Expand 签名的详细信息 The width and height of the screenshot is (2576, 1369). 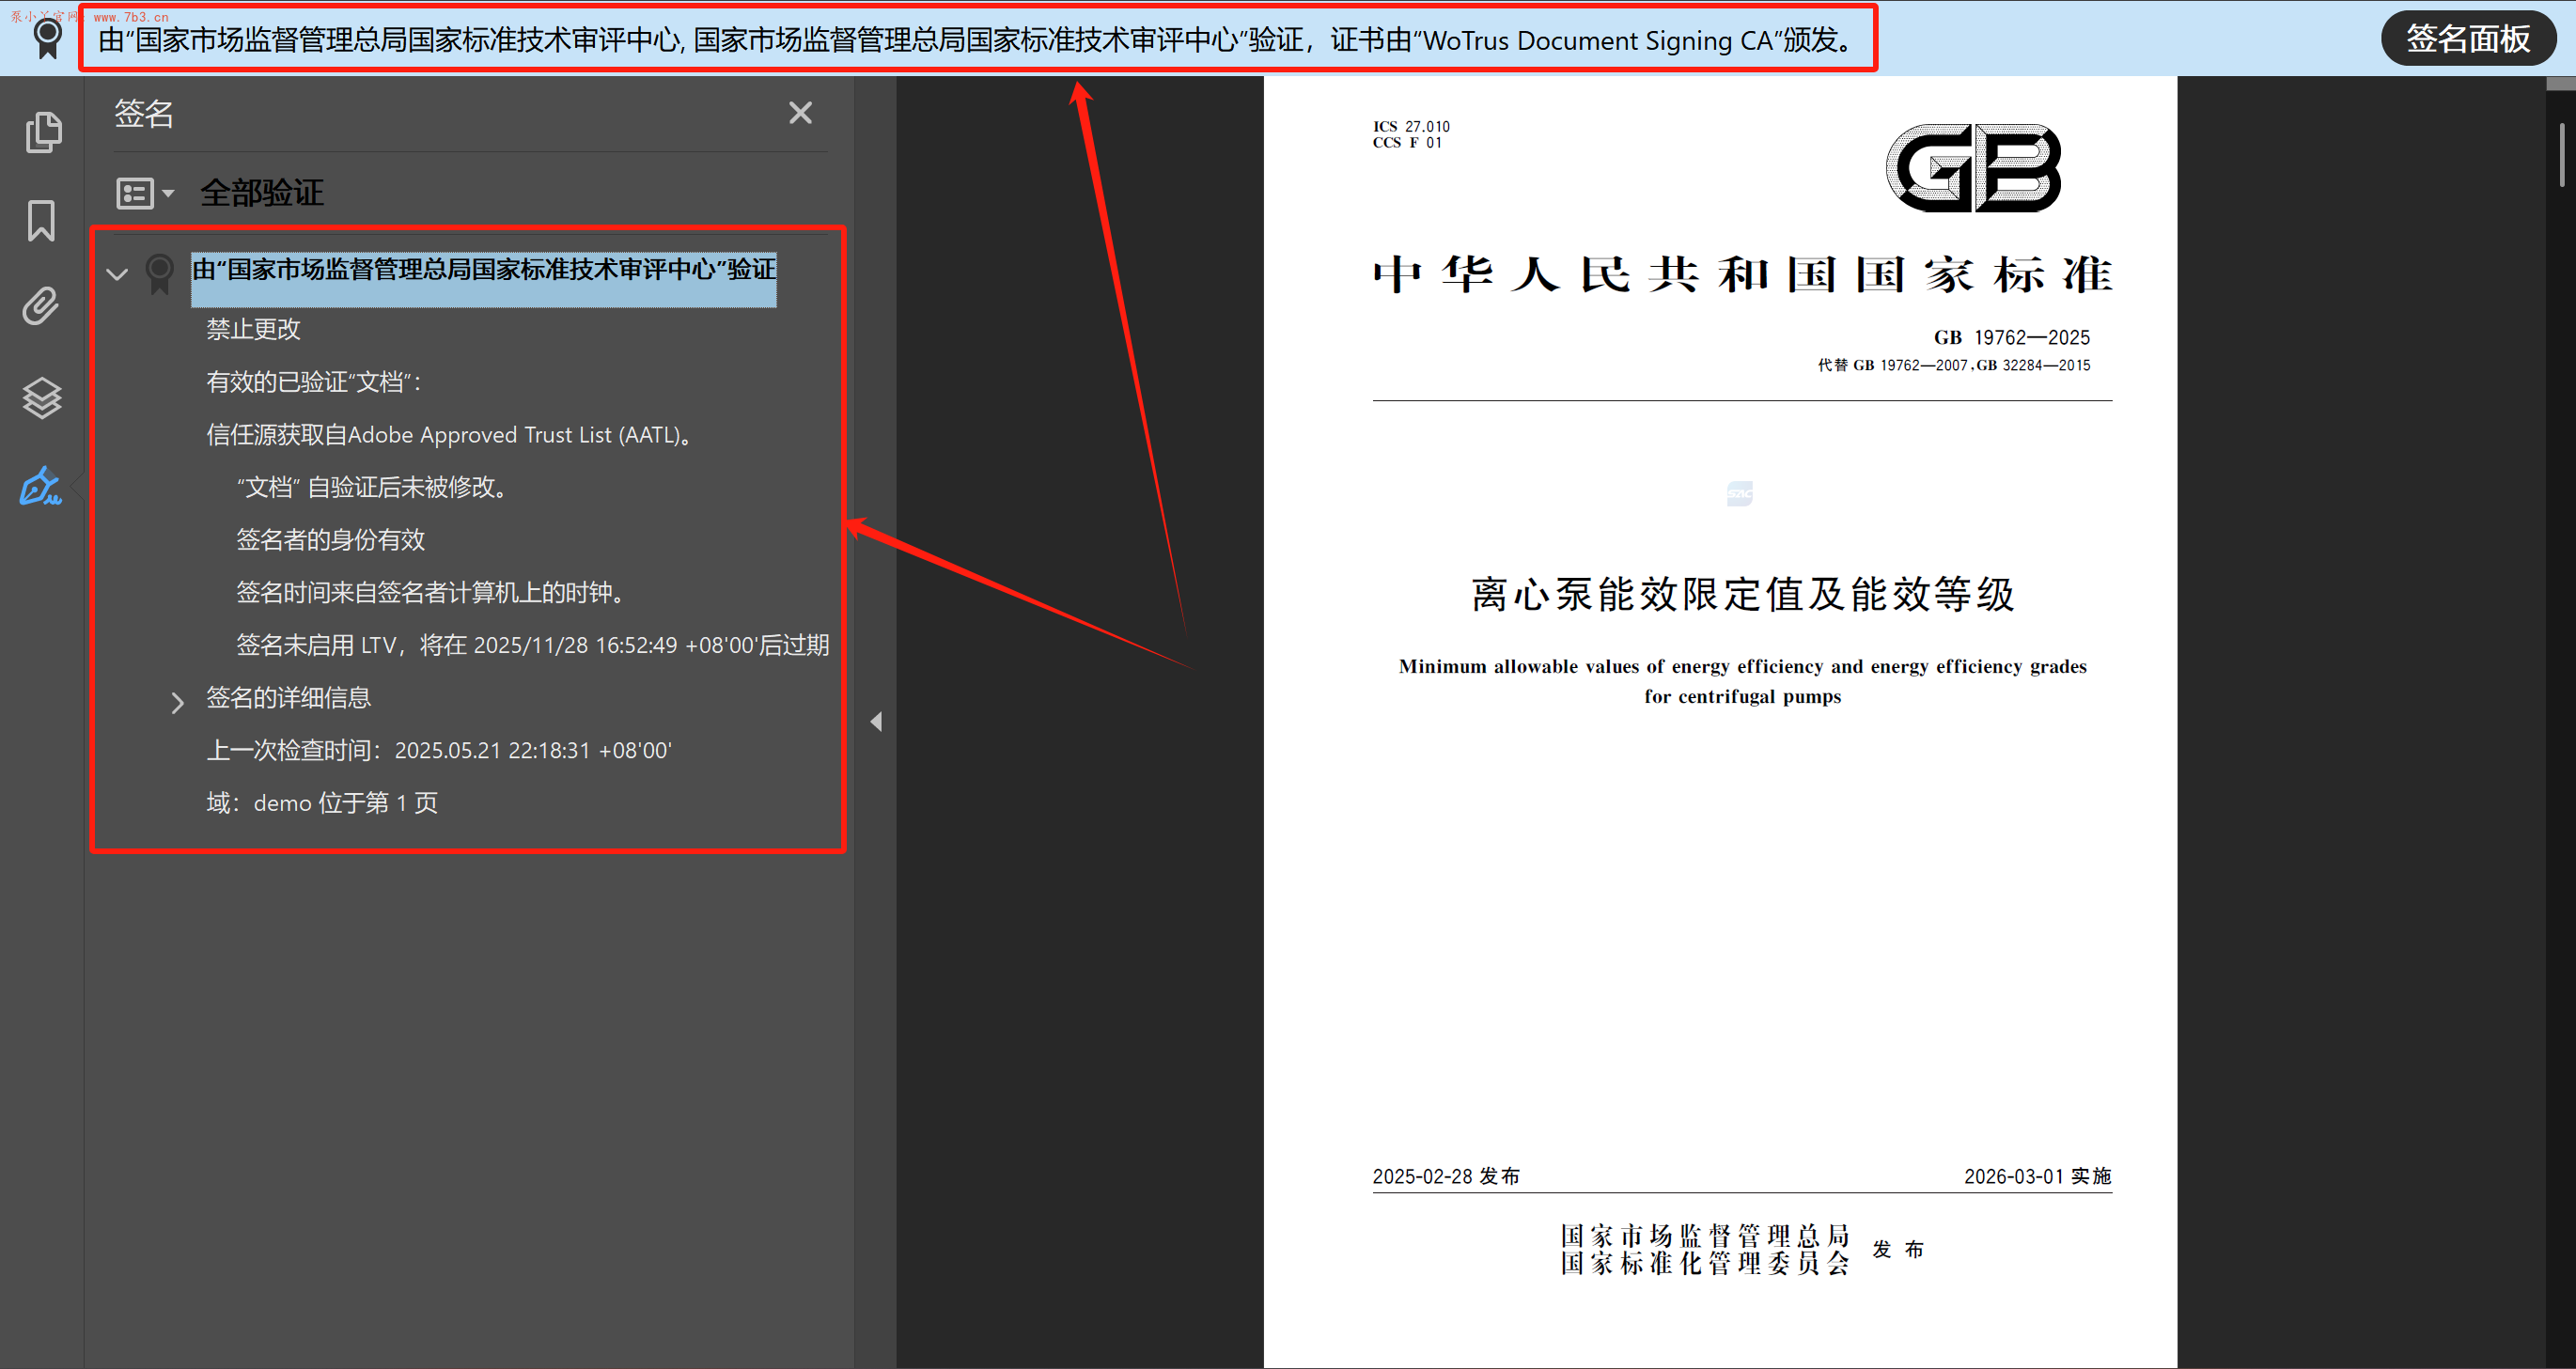click(x=177, y=702)
